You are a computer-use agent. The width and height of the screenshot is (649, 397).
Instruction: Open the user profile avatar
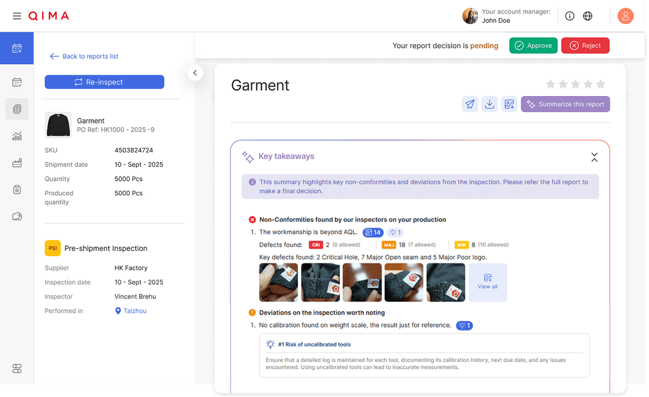pyautogui.click(x=625, y=16)
